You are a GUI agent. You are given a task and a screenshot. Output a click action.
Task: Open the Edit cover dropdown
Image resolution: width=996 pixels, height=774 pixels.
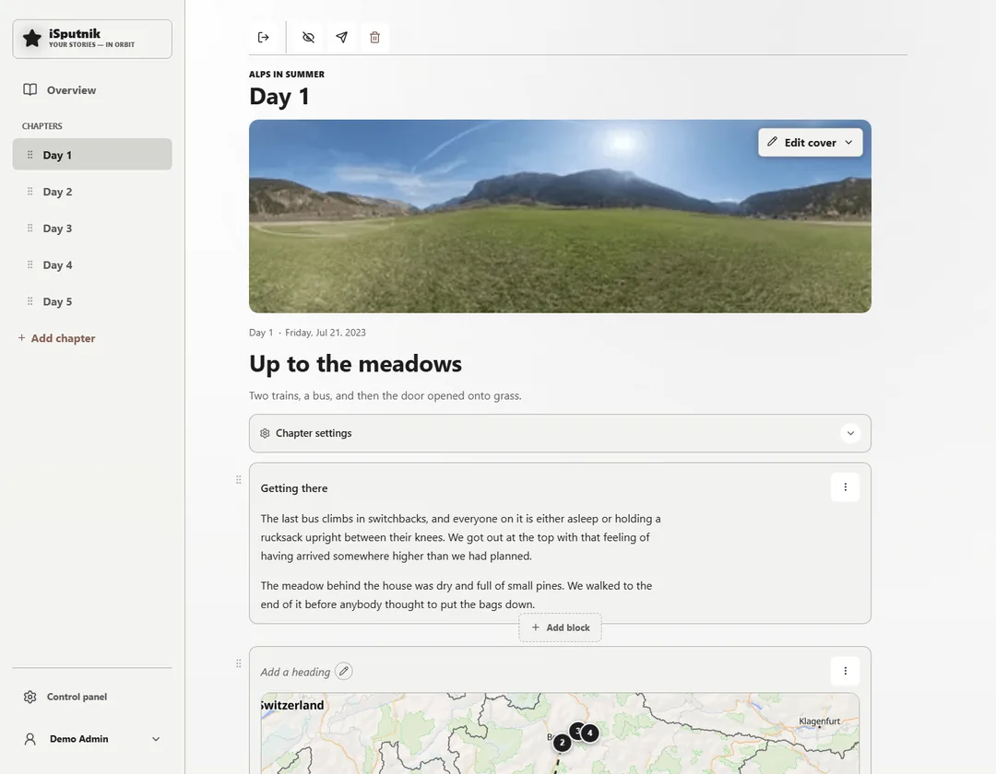point(810,143)
